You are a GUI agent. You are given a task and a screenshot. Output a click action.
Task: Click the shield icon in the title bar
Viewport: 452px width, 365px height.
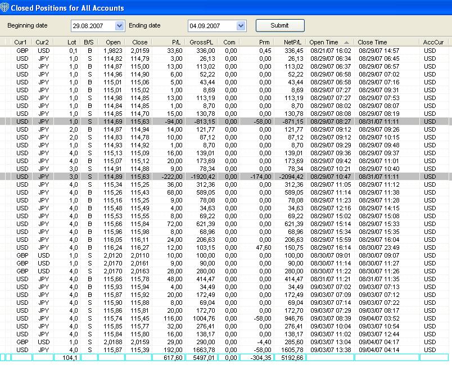pyautogui.click(x=6, y=8)
